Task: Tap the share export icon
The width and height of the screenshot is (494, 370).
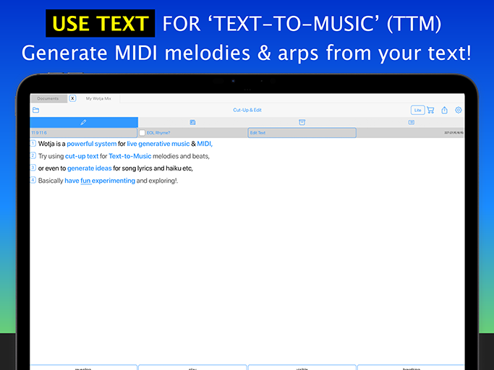Action: coord(445,110)
